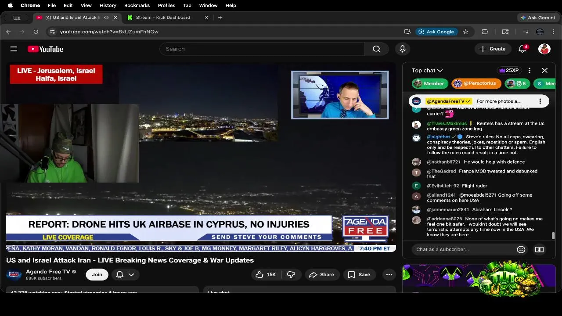Viewport: 562px width, 316px height.
Task: Open the Window menu
Action: (x=208, y=5)
